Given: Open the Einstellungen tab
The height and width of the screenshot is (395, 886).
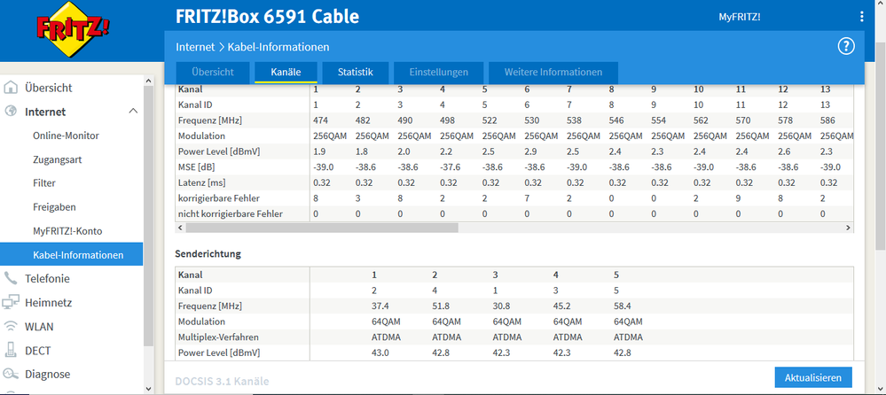Looking at the screenshot, I should pyautogui.click(x=438, y=73).
